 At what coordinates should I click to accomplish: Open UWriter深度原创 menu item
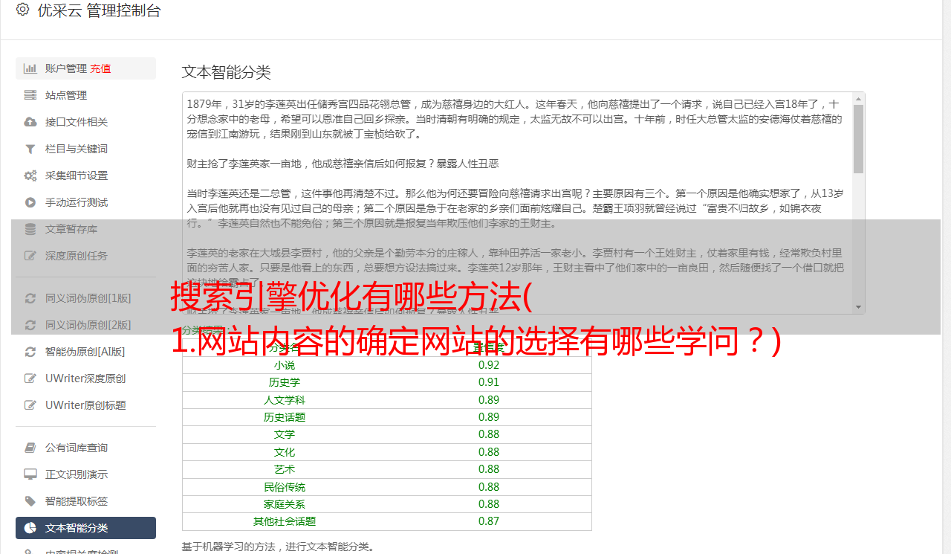[85, 379]
